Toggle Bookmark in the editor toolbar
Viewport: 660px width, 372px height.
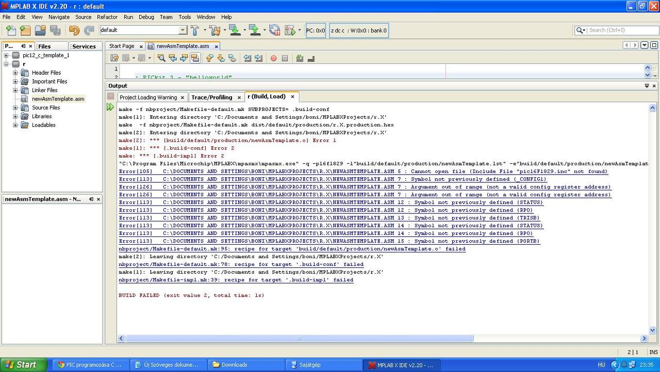coord(233,58)
